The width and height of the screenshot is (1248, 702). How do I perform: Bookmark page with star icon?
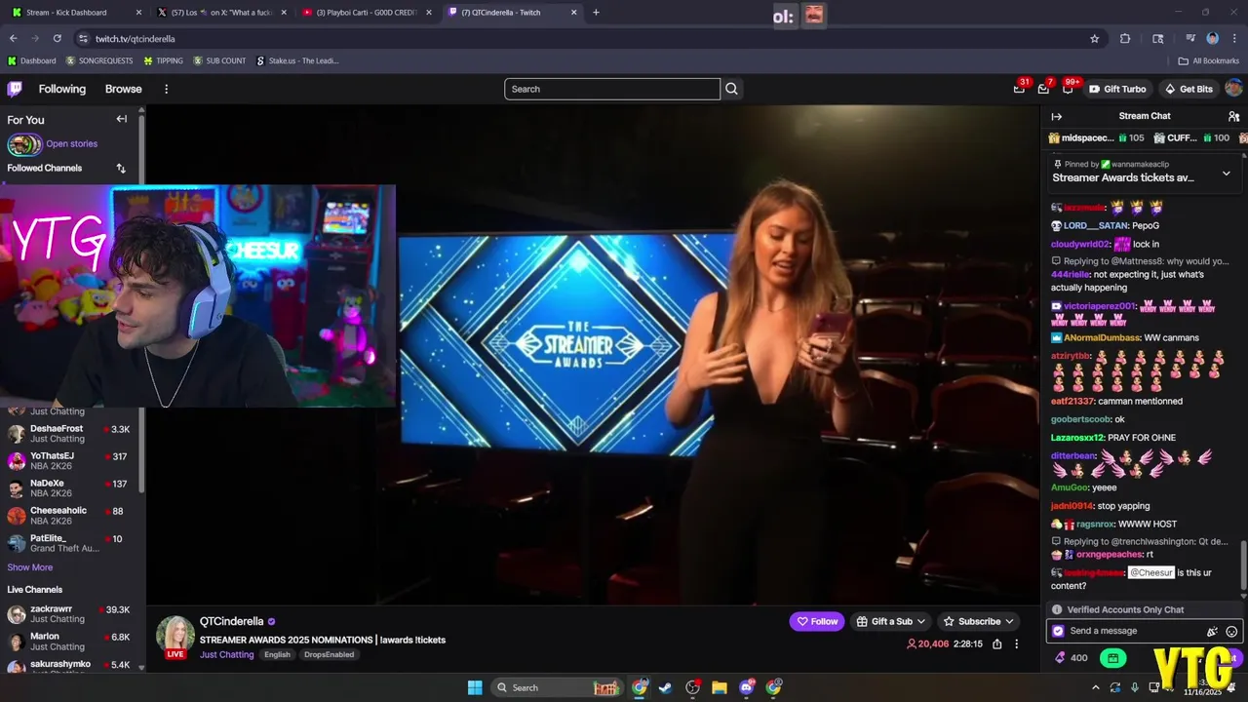[1094, 39]
